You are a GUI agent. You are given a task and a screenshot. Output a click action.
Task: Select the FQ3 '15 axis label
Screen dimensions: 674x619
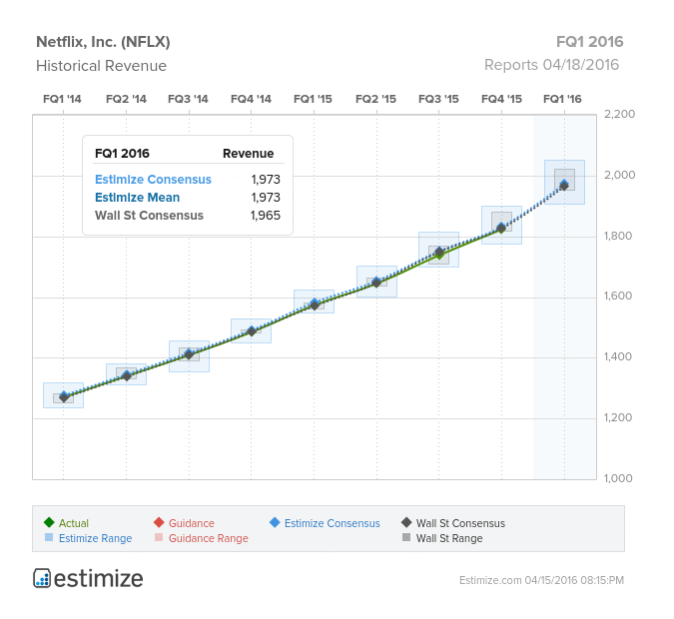pos(438,99)
